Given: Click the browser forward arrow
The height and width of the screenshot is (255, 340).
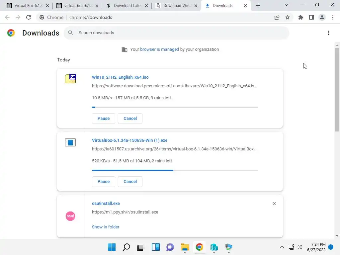Looking at the screenshot, I should tap(18, 17).
